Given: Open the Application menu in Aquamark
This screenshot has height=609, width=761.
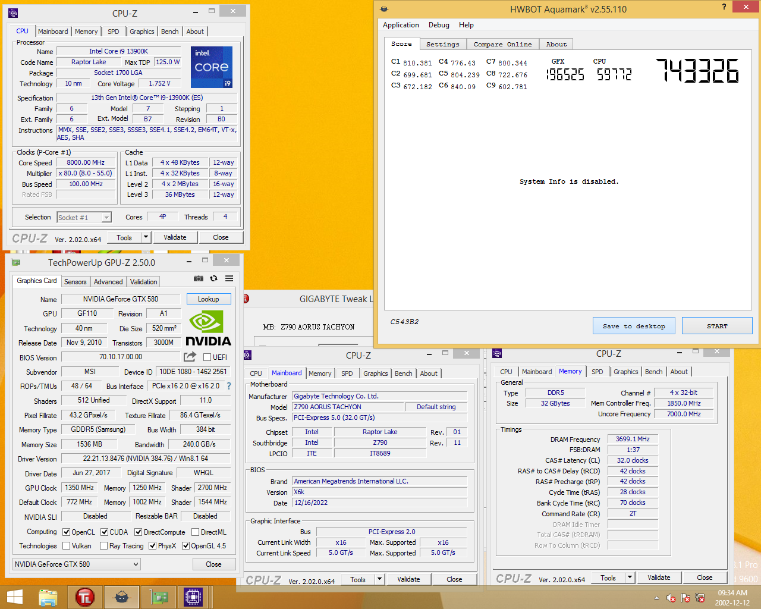Looking at the screenshot, I should point(401,25).
